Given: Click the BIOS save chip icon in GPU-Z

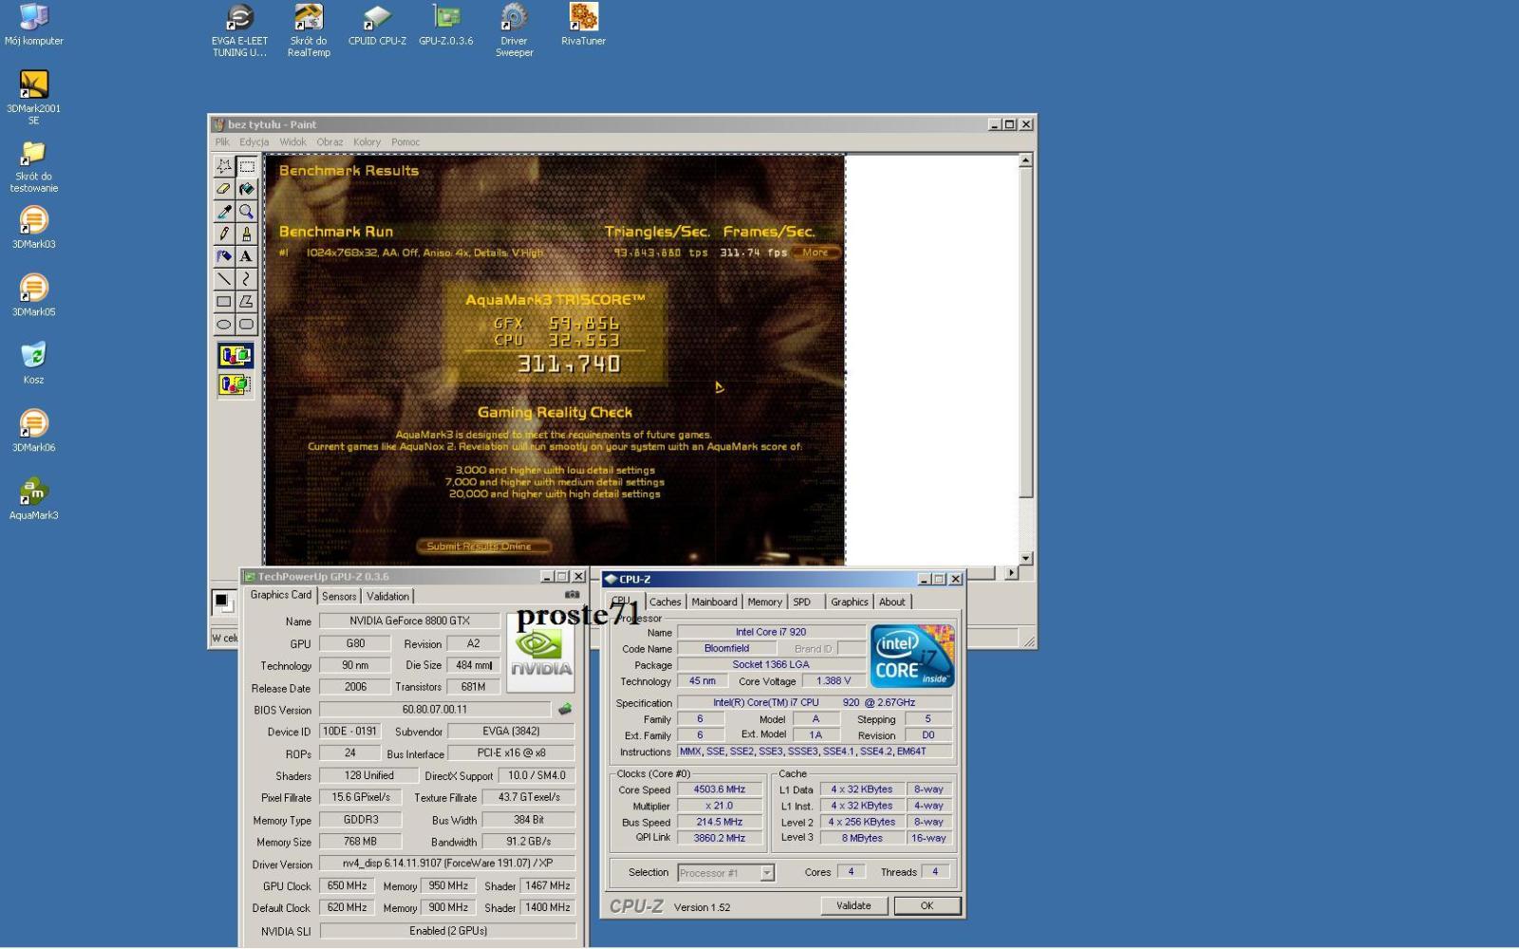Looking at the screenshot, I should 565,709.
